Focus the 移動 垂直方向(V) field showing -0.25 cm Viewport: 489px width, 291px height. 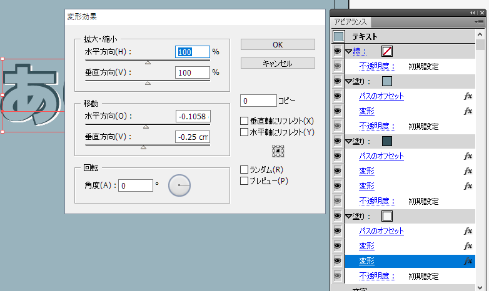pos(193,137)
